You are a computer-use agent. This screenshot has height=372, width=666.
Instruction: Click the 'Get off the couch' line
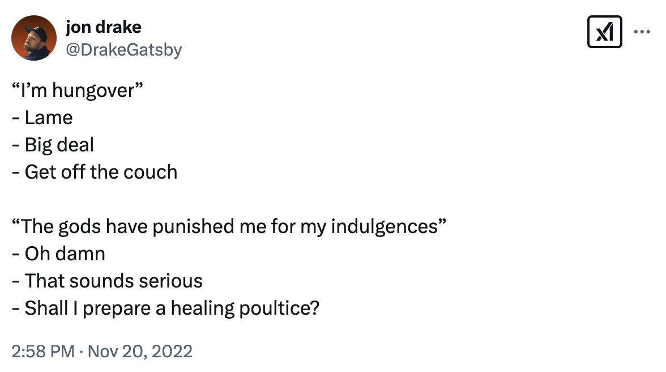95,172
